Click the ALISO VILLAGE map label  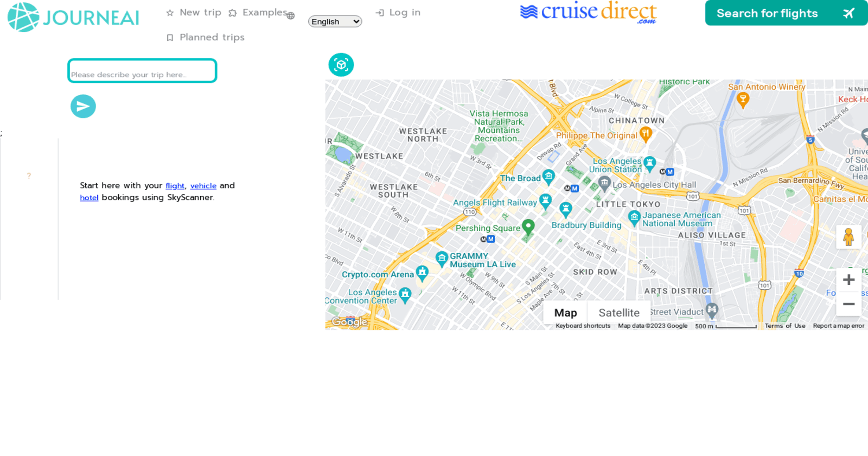[x=712, y=235]
